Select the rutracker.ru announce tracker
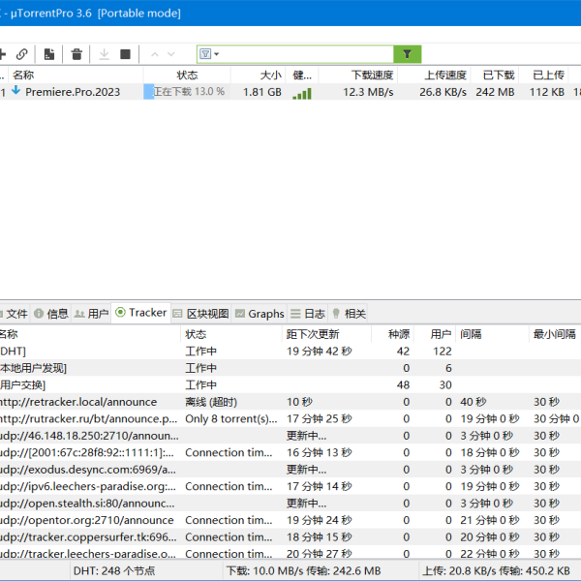The width and height of the screenshot is (581, 581). pos(290,418)
